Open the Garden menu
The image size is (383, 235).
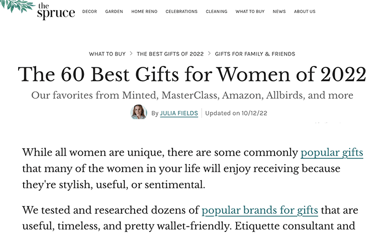(x=114, y=12)
